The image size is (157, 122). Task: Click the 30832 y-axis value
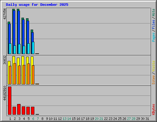[5, 60]
